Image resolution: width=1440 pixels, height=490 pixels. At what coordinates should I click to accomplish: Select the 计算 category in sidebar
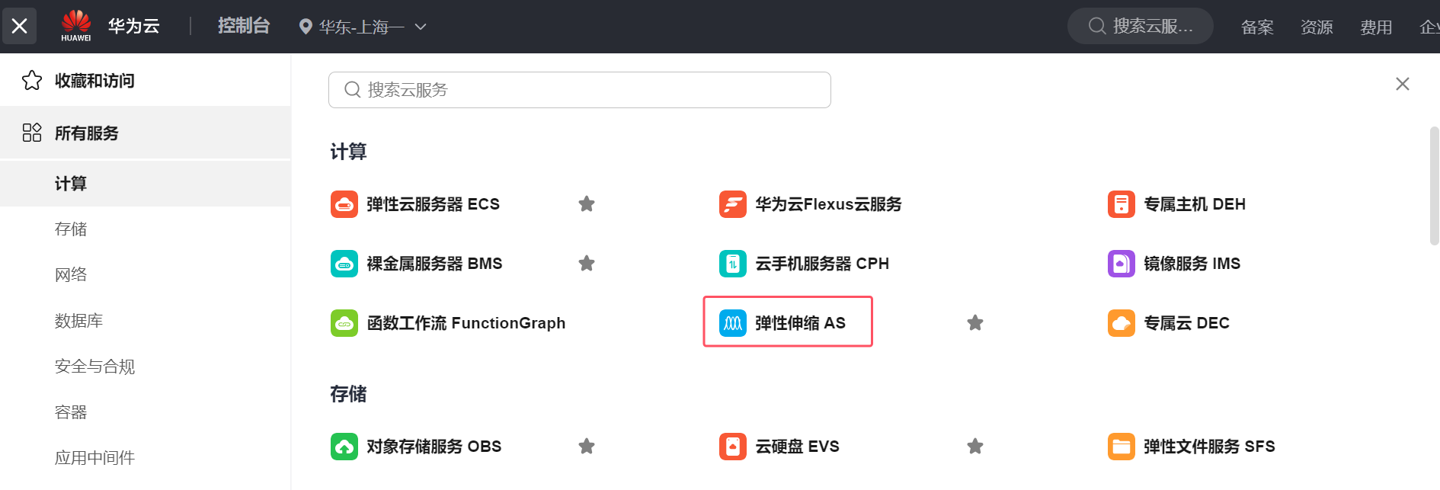coord(145,184)
